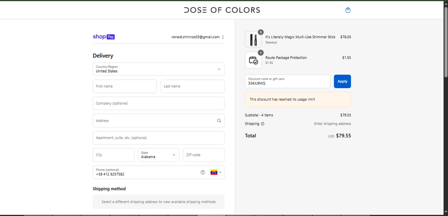The image size is (448, 216).
Task: Click the email ronald.chirinos03@gmail.com
Action: point(195,37)
